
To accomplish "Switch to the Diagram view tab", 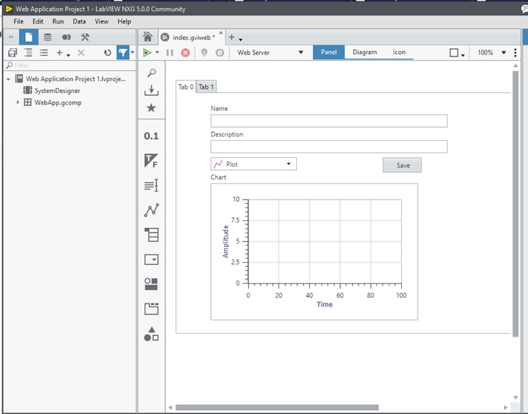I will pyautogui.click(x=365, y=52).
